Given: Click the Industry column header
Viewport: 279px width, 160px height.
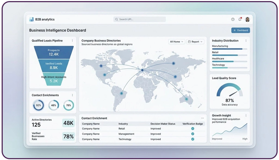Looking at the screenshot, I should pyautogui.click(x=123, y=124).
